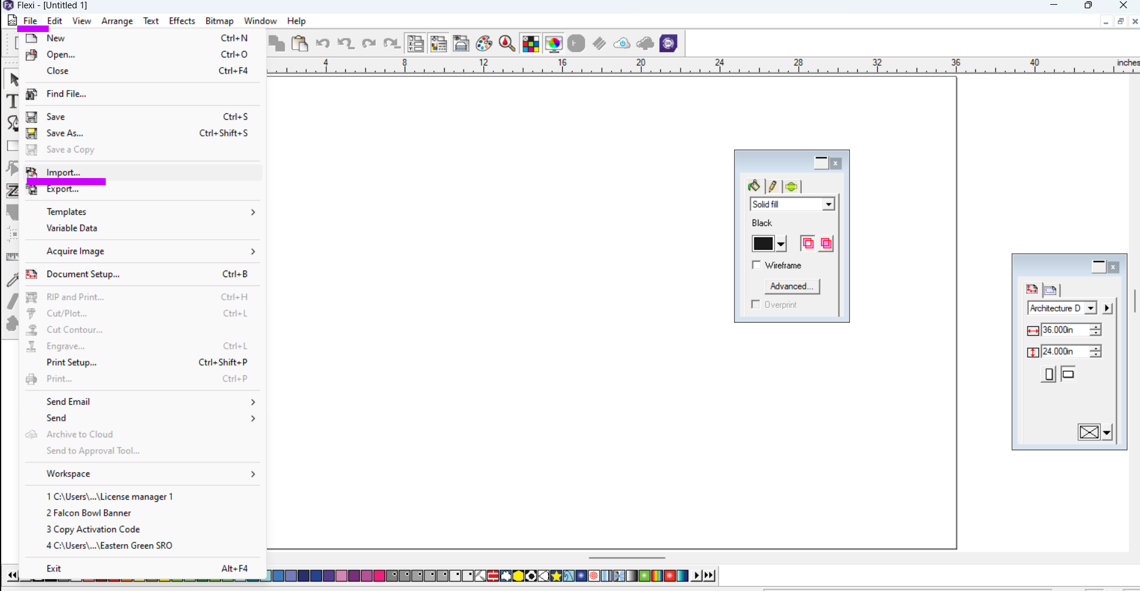Open the Edit menu
Screen dimensions: 1140x591
click(55, 21)
